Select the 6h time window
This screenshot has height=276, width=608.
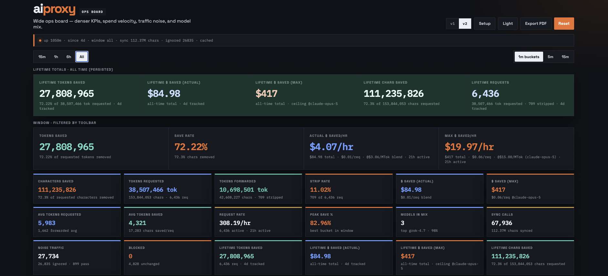tap(69, 57)
